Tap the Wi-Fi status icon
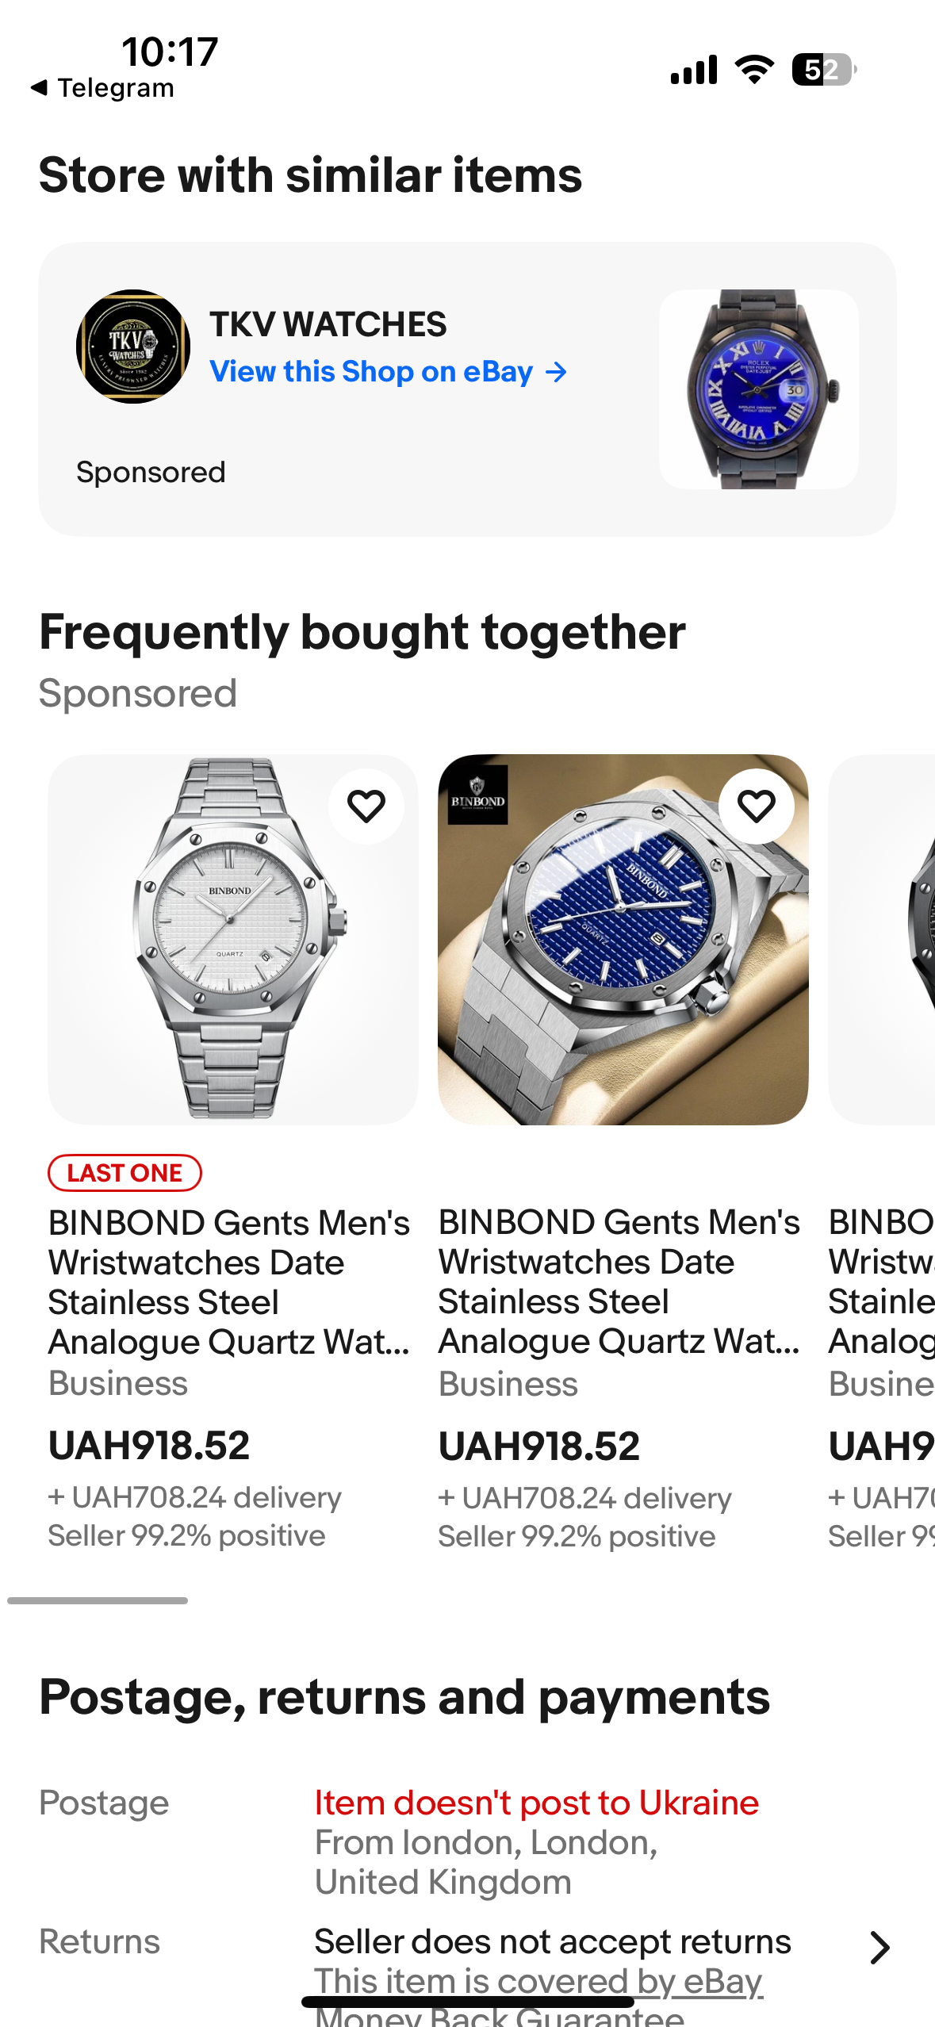Screen dimensions: 935x2027 point(755,70)
